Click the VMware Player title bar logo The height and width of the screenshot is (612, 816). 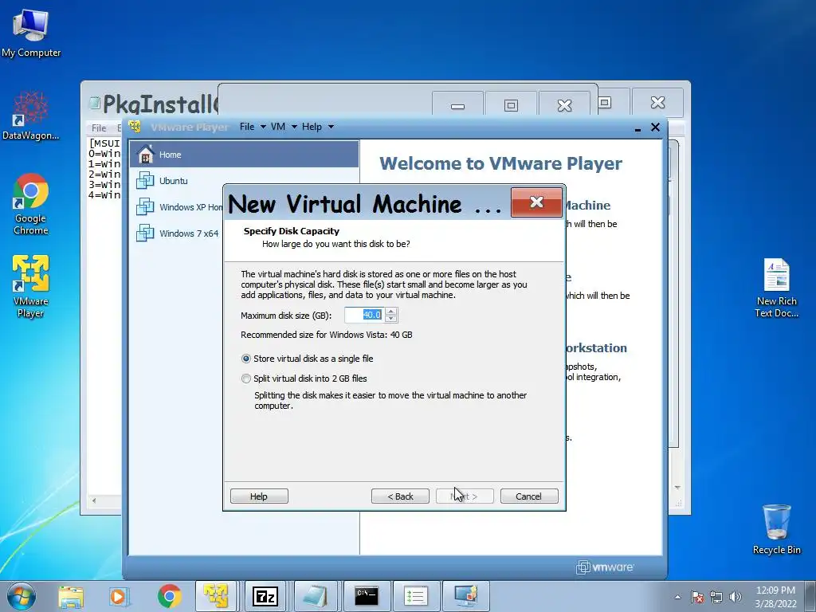click(x=135, y=127)
